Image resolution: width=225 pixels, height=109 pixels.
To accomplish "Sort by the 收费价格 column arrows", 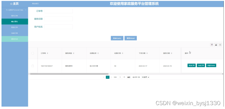I will [123, 53].
